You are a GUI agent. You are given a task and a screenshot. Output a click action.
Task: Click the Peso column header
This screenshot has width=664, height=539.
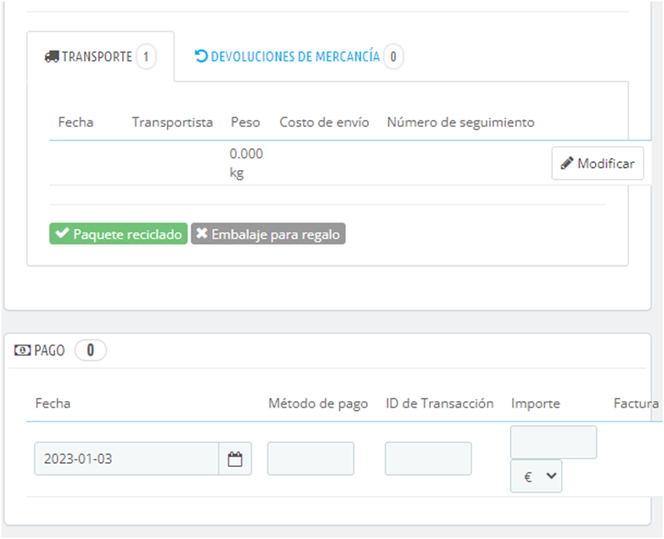(x=246, y=122)
